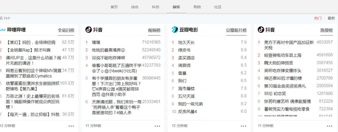Screen dimensions: 338x132
Task: Open '魏大勋的神预言' topic
Action: [279, 63]
